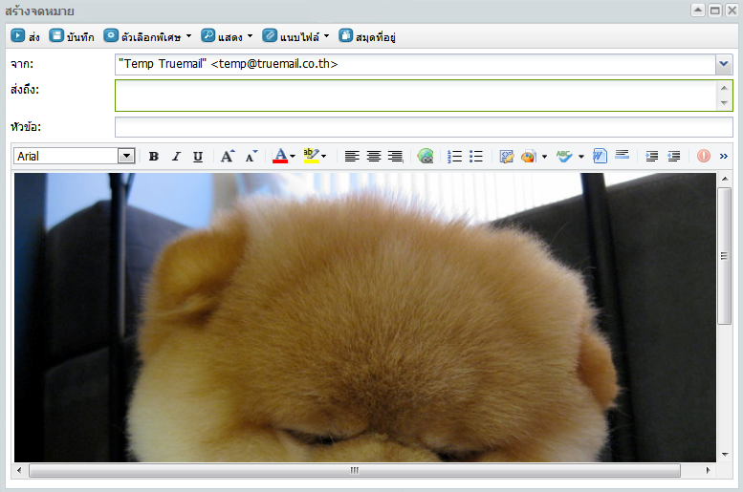Image resolution: width=743 pixels, height=492 pixels.
Task: Open the สมุดที่อยู่ address book
Action: coord(367,36)
